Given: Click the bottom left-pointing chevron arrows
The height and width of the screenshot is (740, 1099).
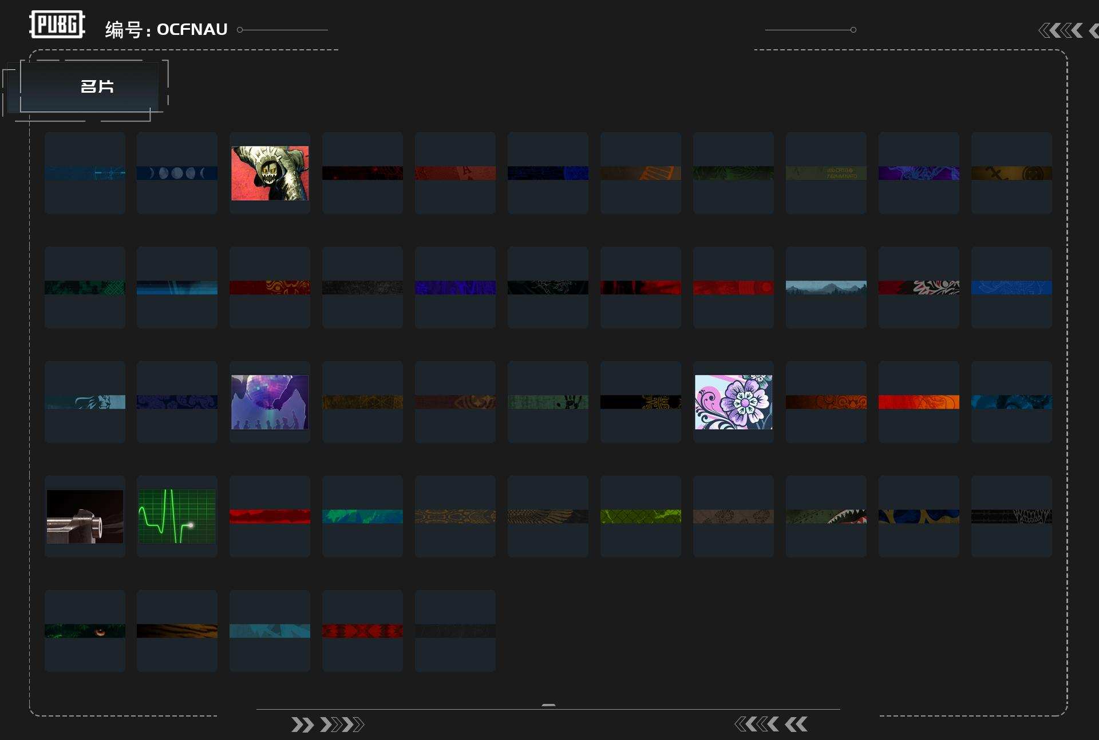Looking at the screenshot, I should click(x=771, y=725).
